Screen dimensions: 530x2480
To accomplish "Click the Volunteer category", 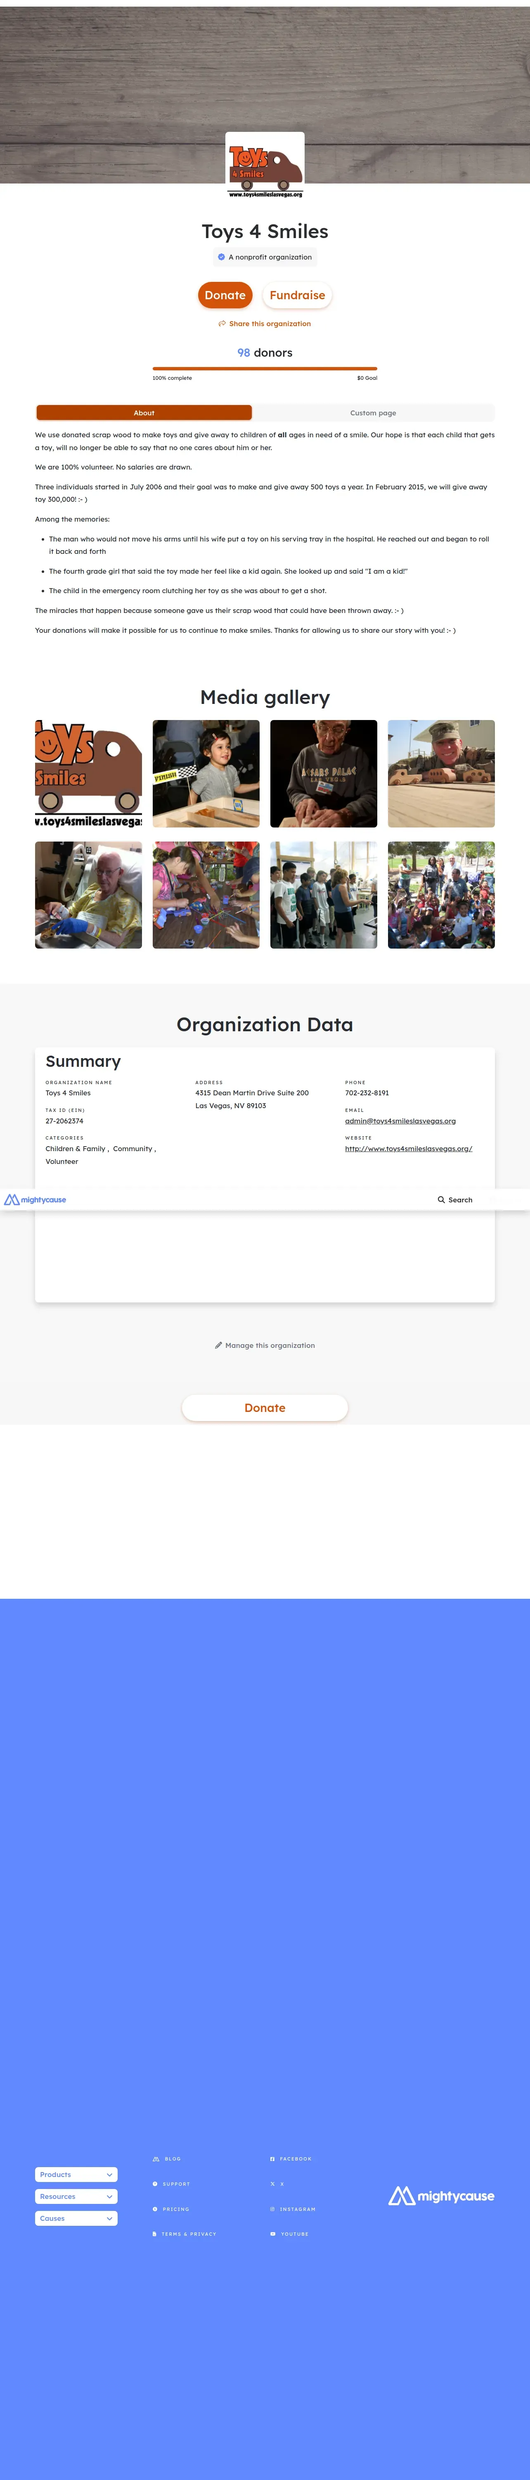I will tap(62, 1162).
